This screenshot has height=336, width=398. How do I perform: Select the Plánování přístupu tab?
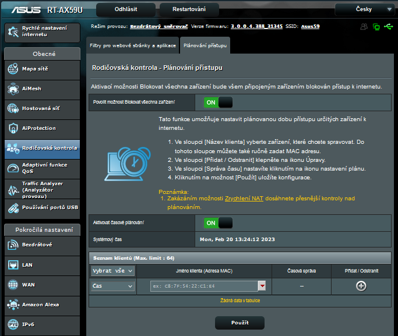pos(204,45)
